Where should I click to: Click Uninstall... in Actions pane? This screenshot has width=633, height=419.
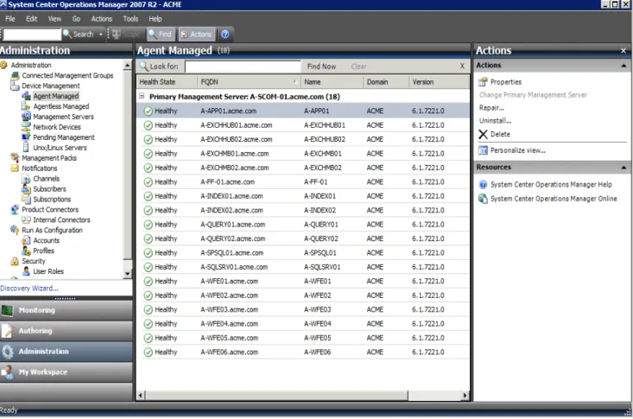[495, 121]
